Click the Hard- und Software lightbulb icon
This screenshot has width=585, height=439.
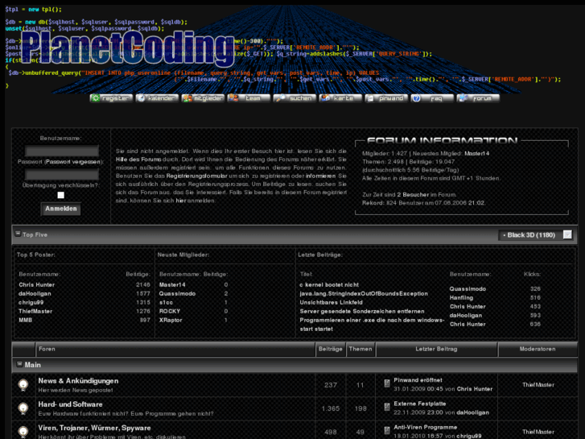pos(23,408)
